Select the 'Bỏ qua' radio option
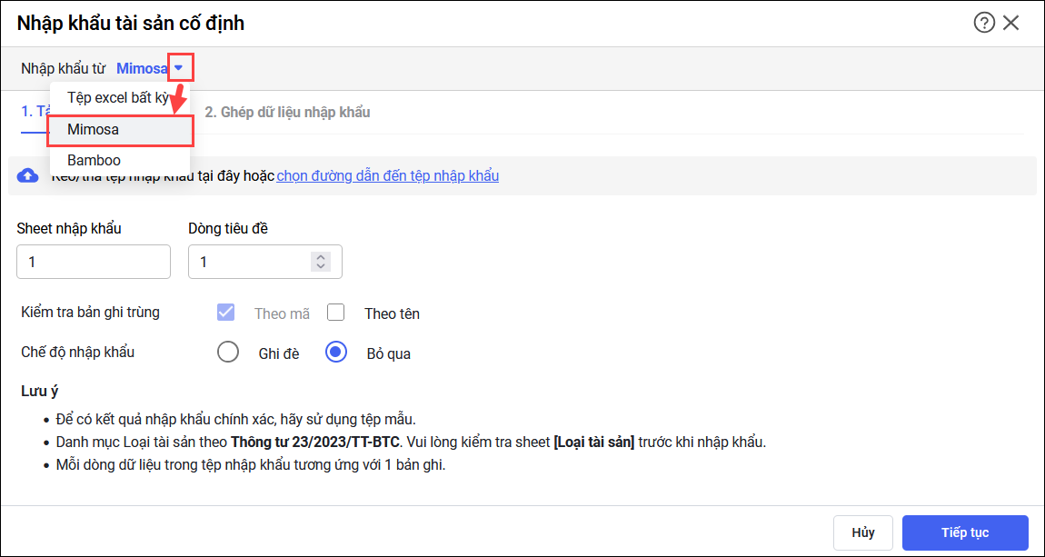1045x557 pixels. tap(336, 352)
